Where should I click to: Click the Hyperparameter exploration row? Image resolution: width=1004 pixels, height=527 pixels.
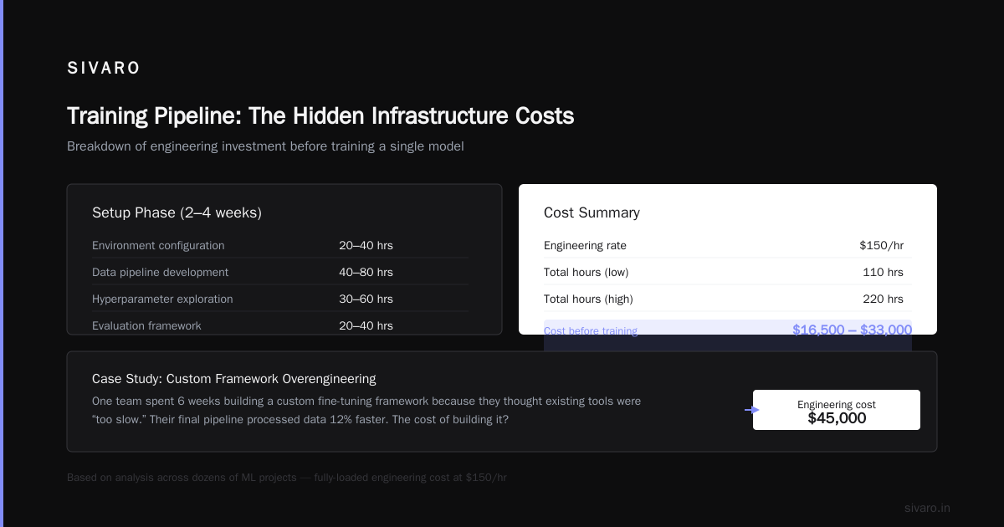tap(280, 299)
